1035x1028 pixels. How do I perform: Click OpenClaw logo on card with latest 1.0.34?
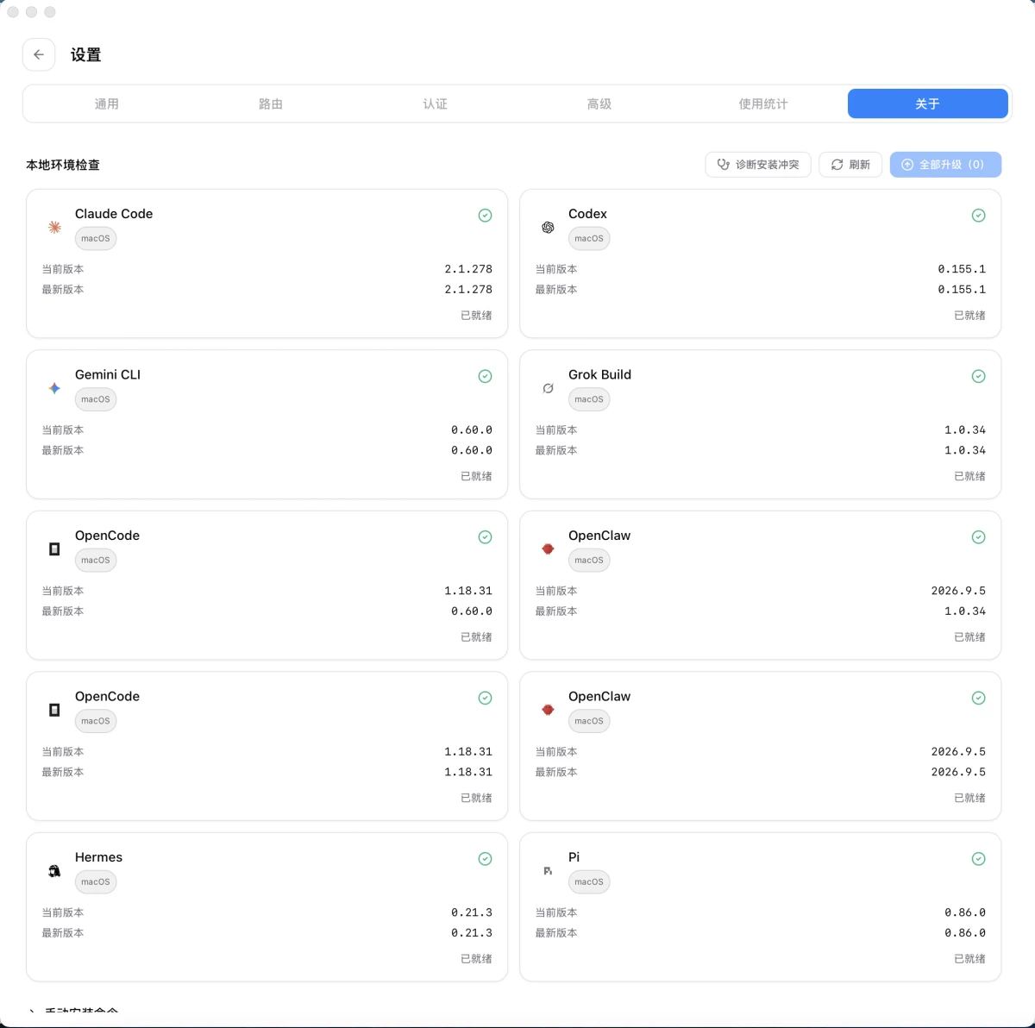coord(548,548)
